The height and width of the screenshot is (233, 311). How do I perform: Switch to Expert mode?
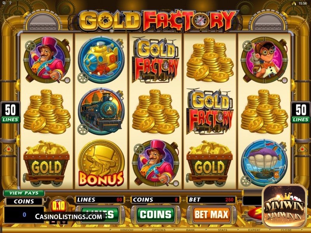tap(254, 230)
